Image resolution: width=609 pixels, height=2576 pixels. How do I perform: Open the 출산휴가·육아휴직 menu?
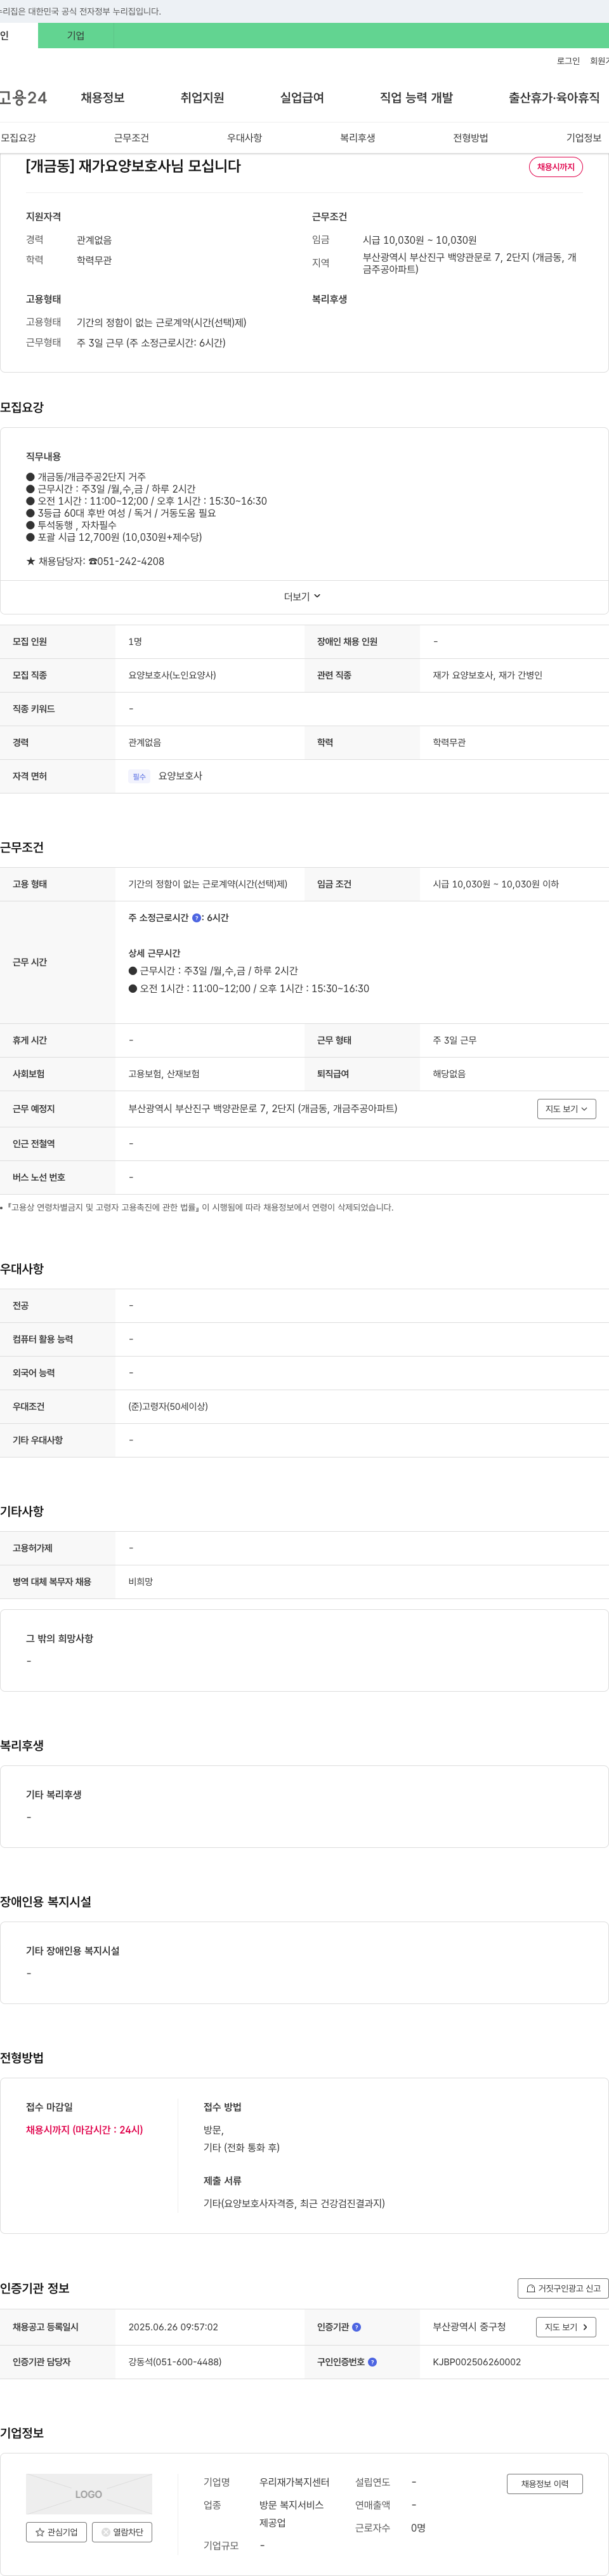point(554,98)
